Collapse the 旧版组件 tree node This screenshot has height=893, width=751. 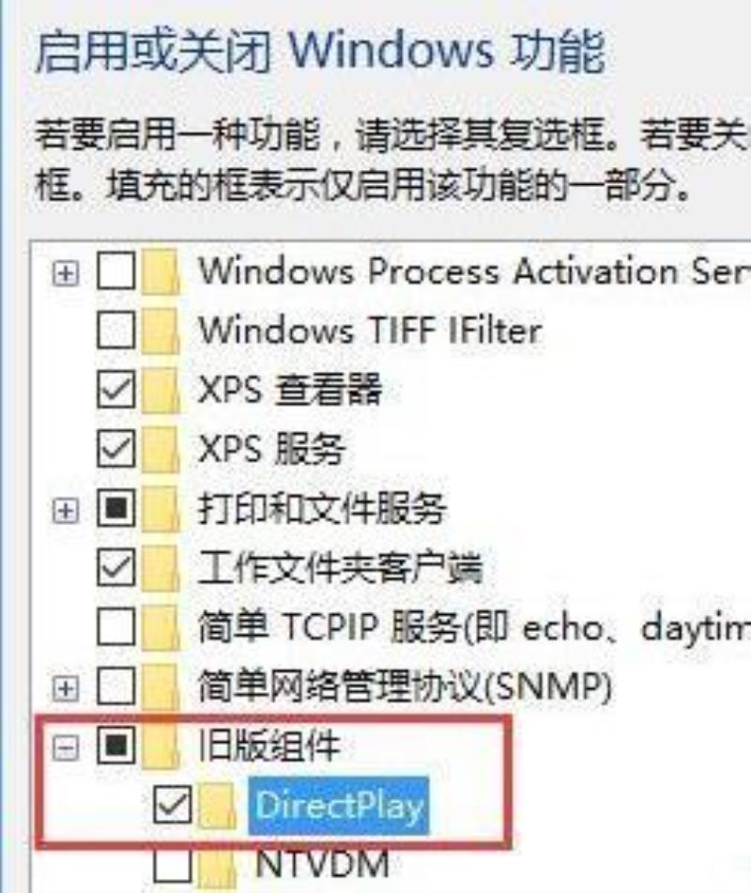tap(66, 747)
